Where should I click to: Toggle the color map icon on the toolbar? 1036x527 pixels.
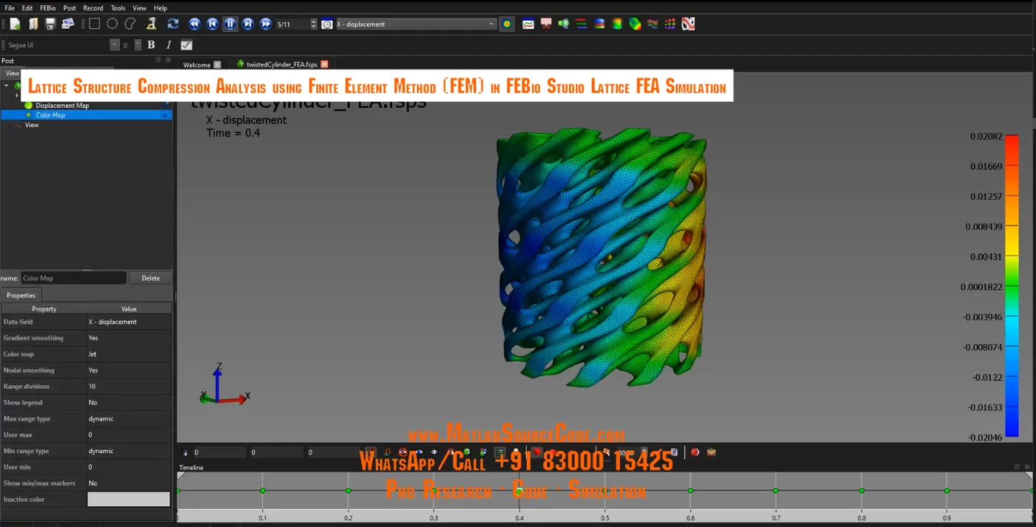[507, 24]
